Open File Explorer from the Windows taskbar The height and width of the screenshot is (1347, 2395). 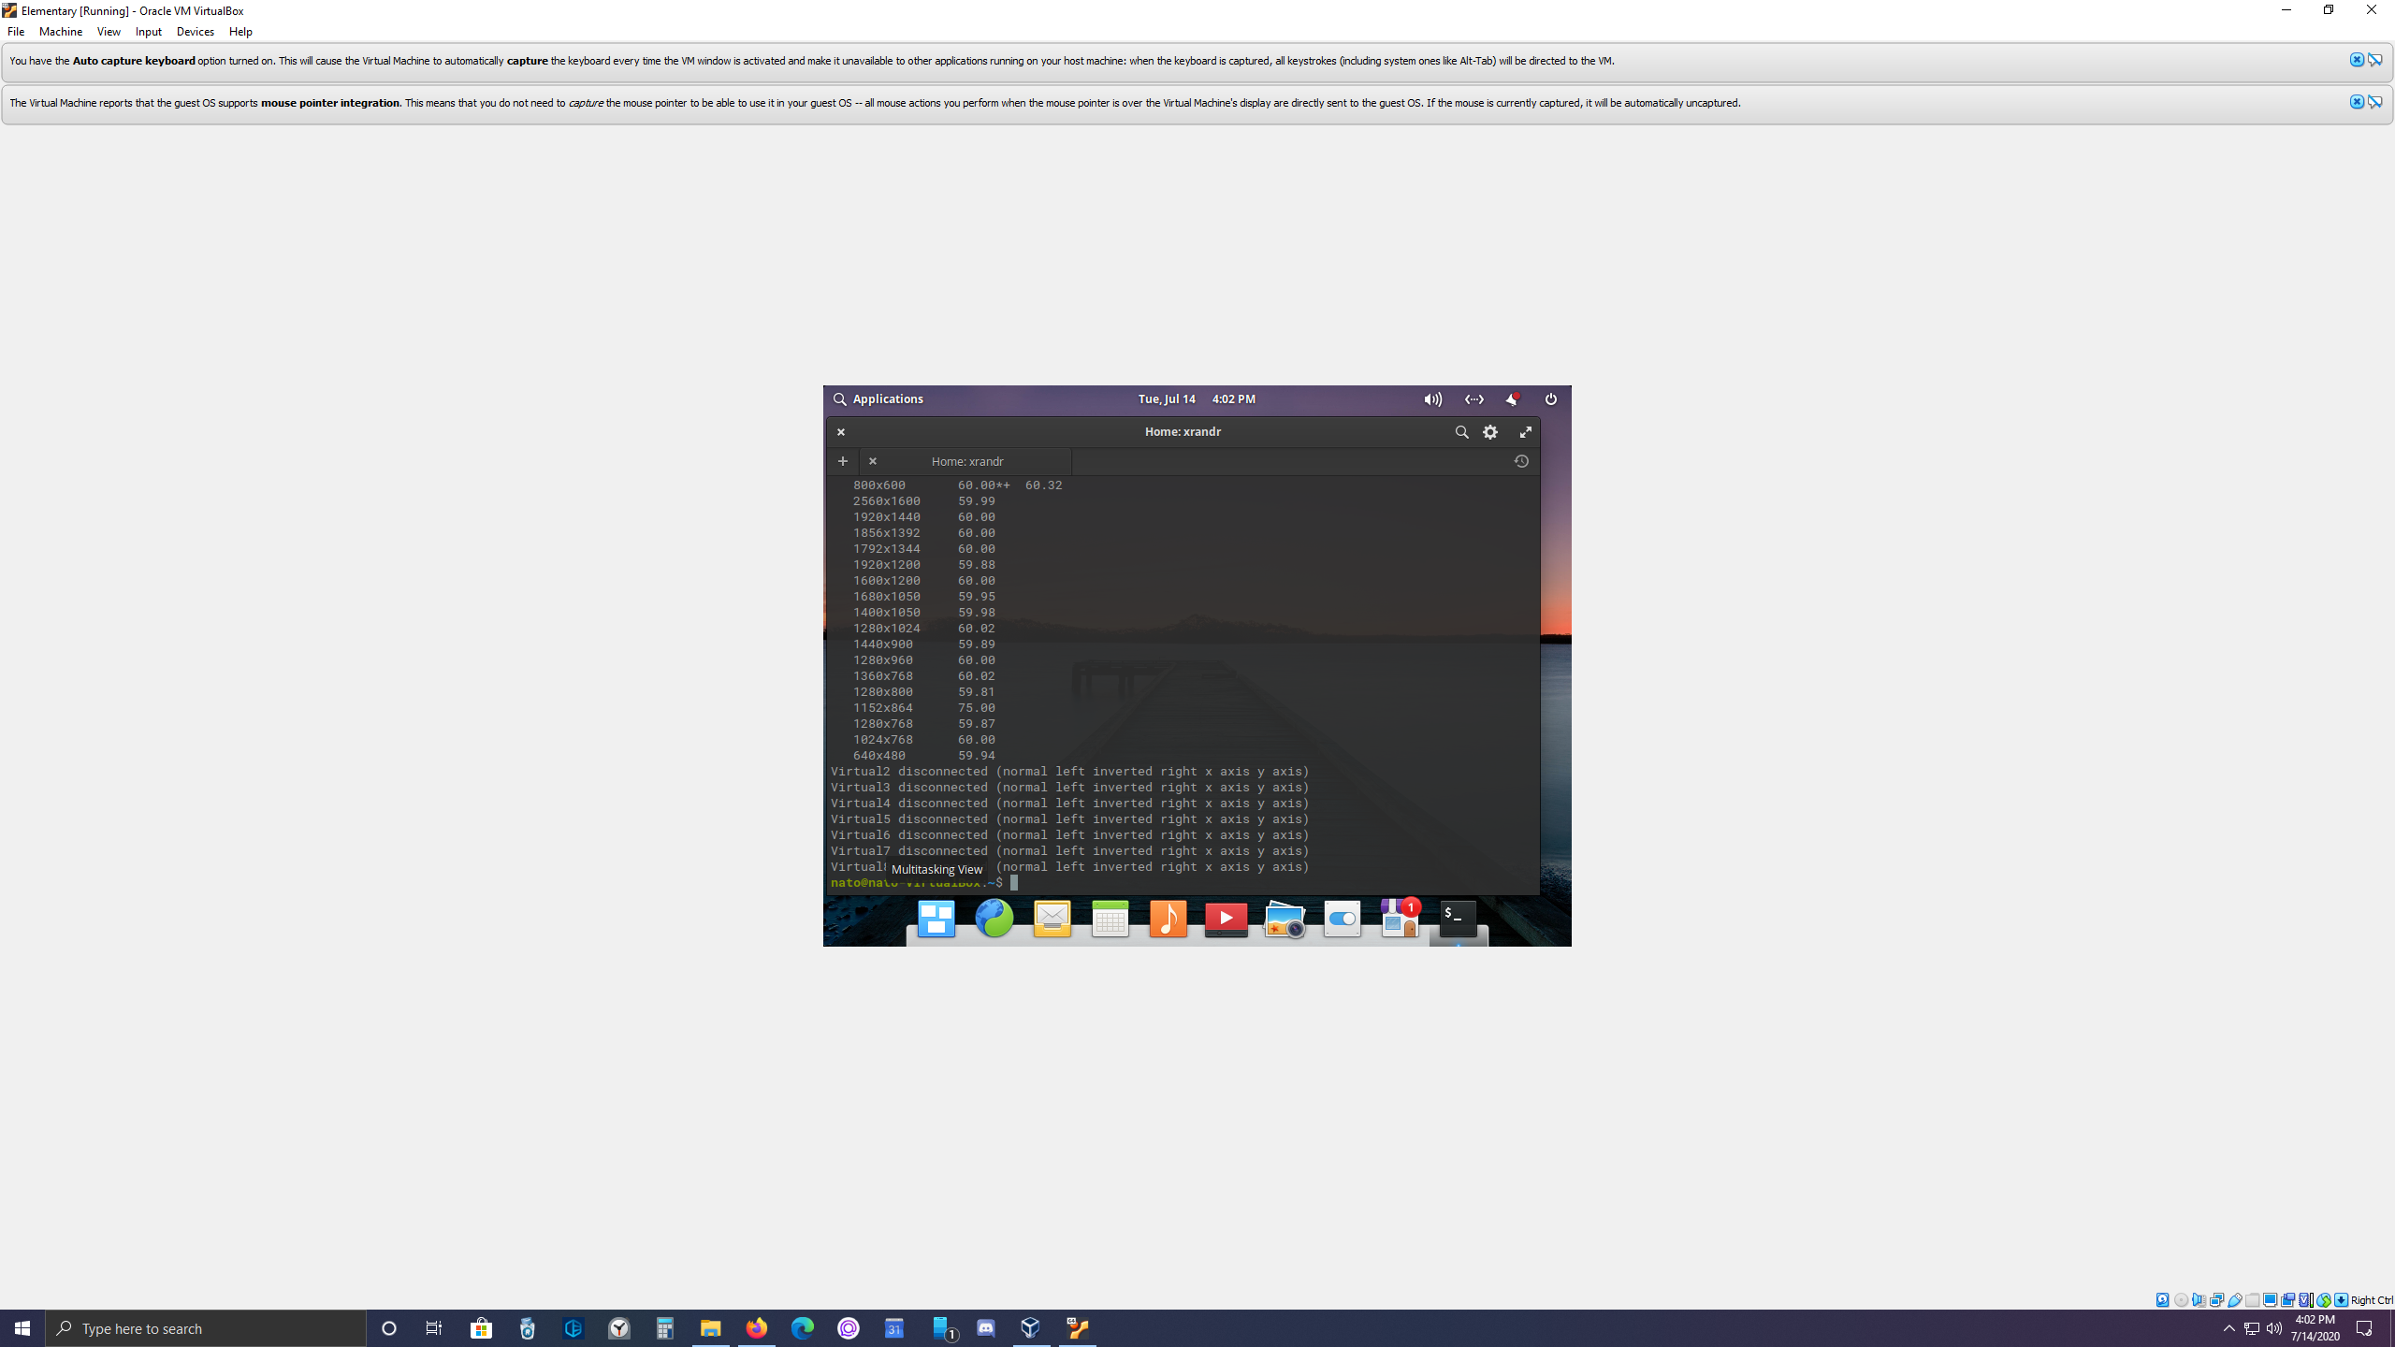[x=710, y=1328]
